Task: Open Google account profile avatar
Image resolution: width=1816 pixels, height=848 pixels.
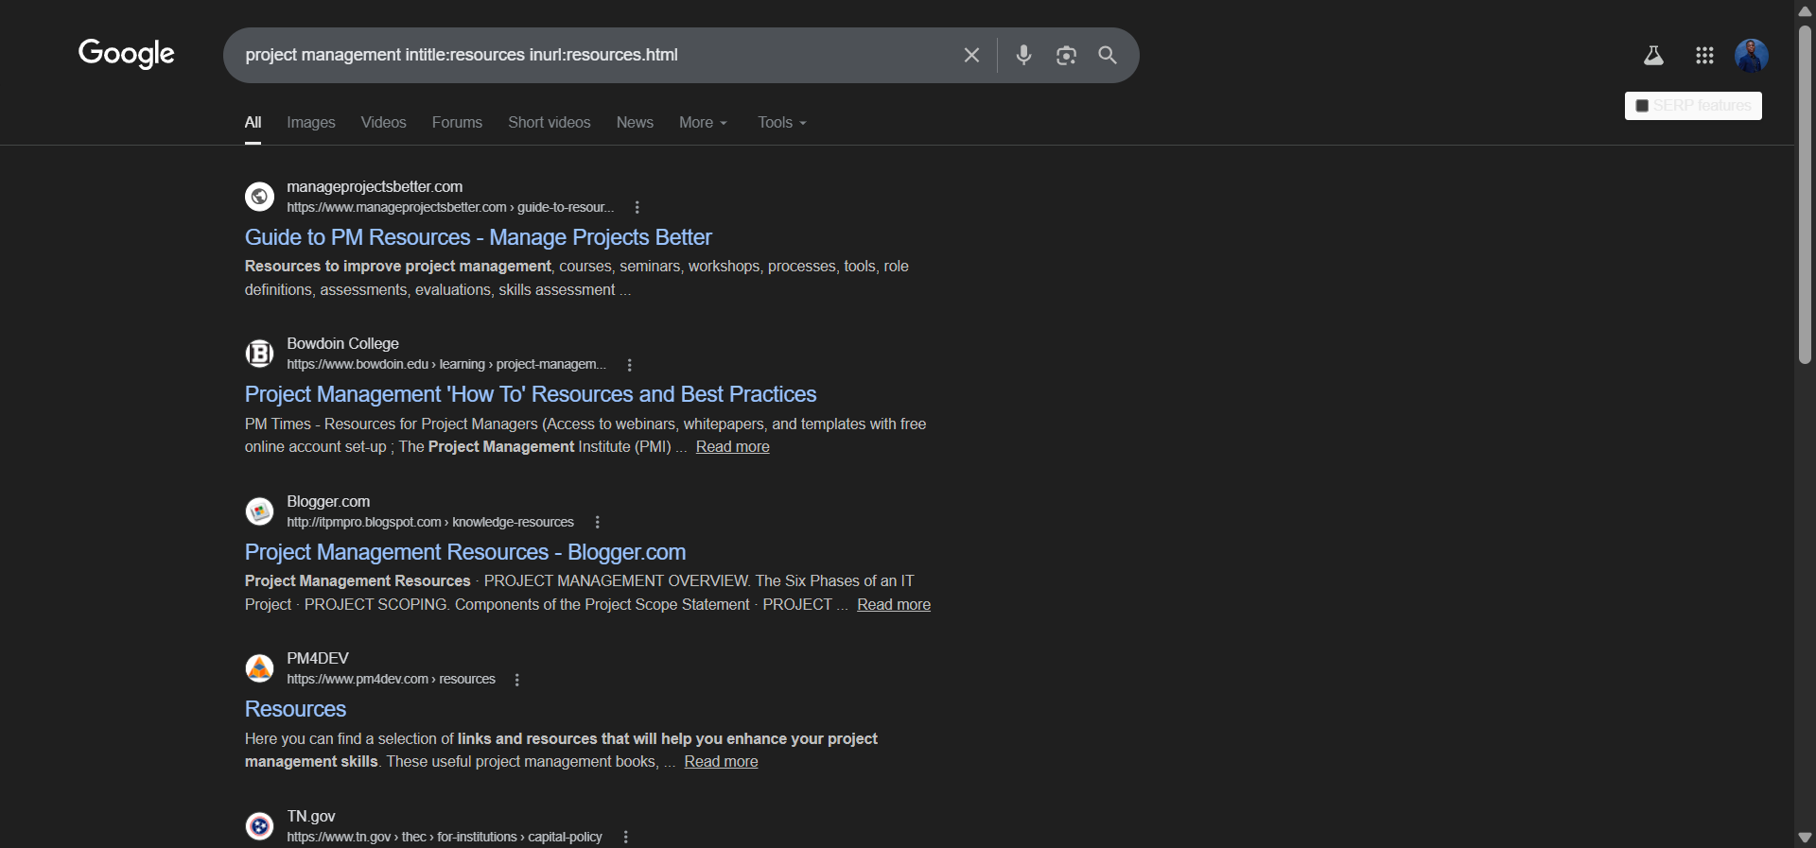Action: [1752, 56]
